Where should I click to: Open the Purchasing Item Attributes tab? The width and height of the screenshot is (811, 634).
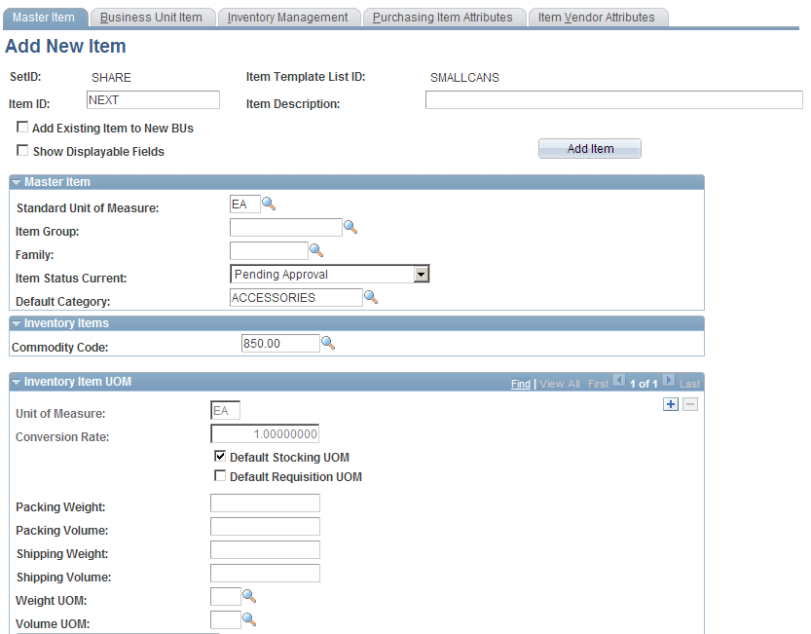click(444, 17)
